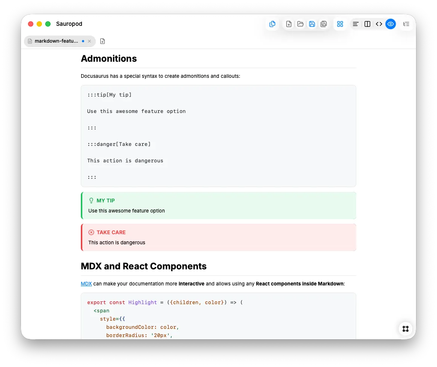Image resolution: width=437 pixels, height=367 pixels.
Task: Click the MY TIP admonition title
Action: (106, 201)
